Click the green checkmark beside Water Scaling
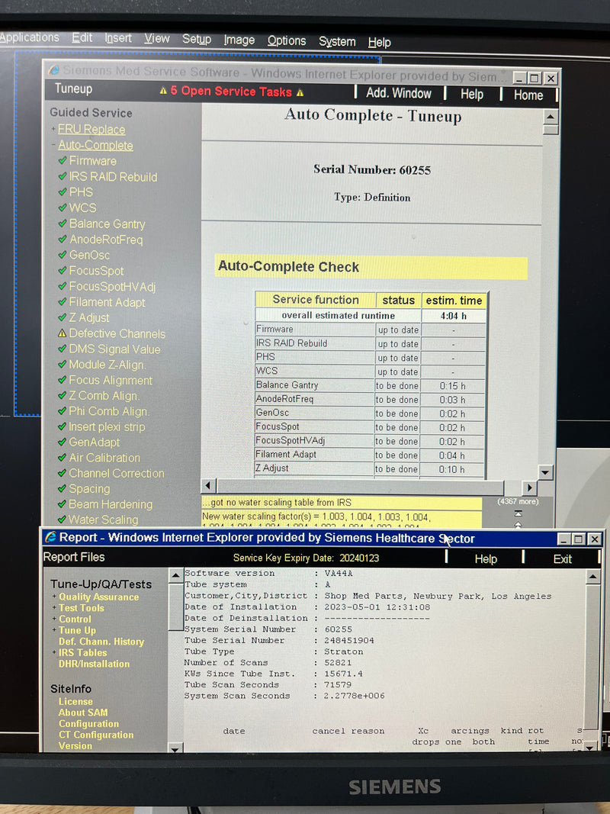610x814 pixels. (63, 520)
